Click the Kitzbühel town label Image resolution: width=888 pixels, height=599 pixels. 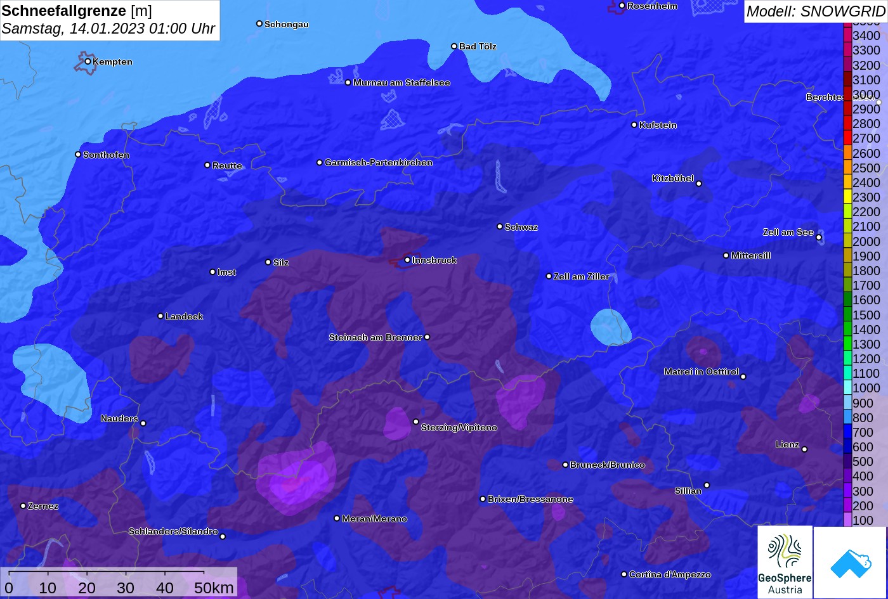pos(673,179)
